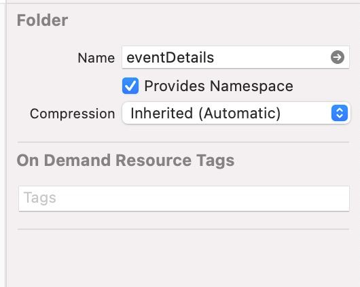Image resolution: width=360 pixels, height=287 pixels.
Task: Click the Folder section heading
Action: 42,20
